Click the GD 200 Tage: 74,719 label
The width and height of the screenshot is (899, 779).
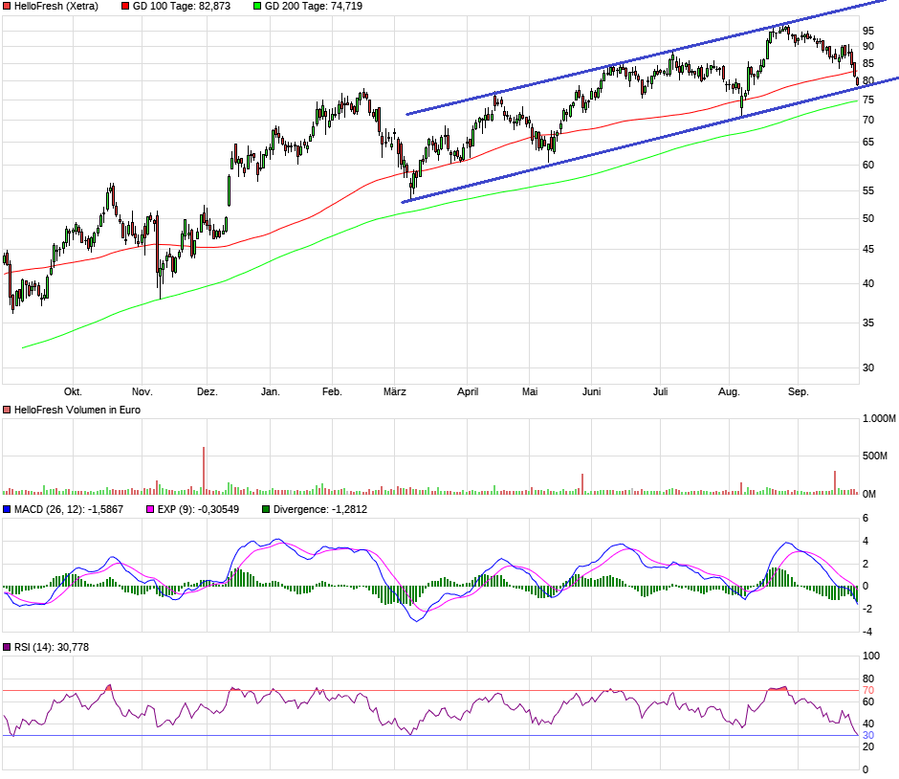(314, 7)
